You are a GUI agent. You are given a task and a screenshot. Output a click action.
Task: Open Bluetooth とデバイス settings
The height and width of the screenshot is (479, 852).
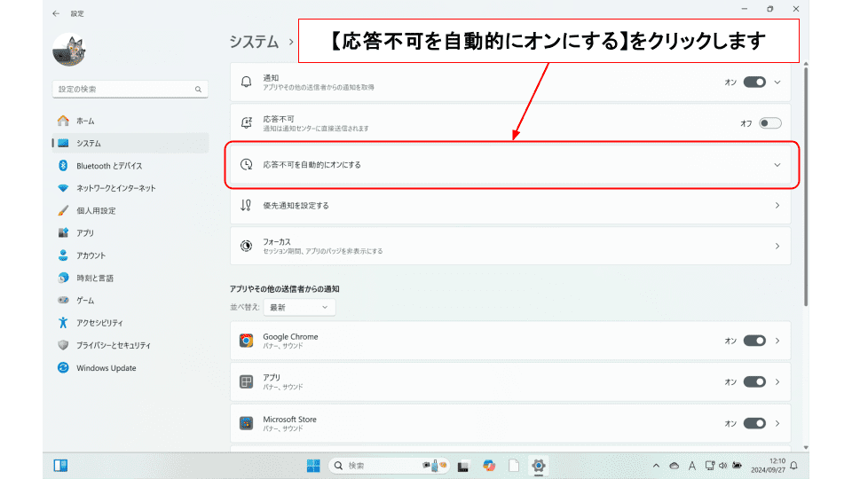108,166
